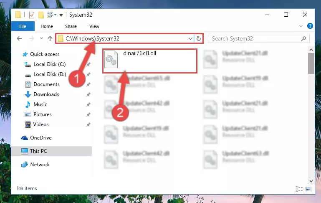The image size is (321, 203).
Task: Go up one folder level arrow
Action: pos(50,38)
